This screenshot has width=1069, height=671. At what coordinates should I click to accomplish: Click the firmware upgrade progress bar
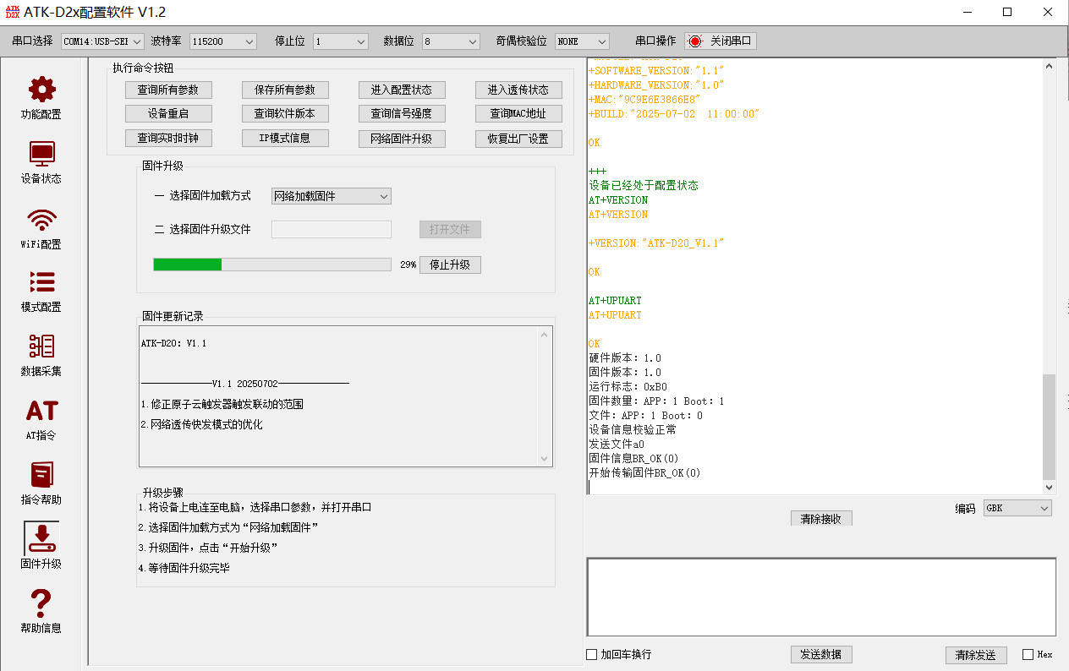(x=271, y=265)
